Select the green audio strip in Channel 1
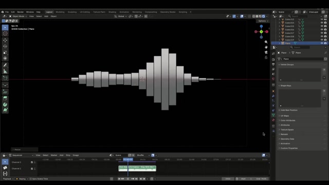329x185 pixels. 137,169
